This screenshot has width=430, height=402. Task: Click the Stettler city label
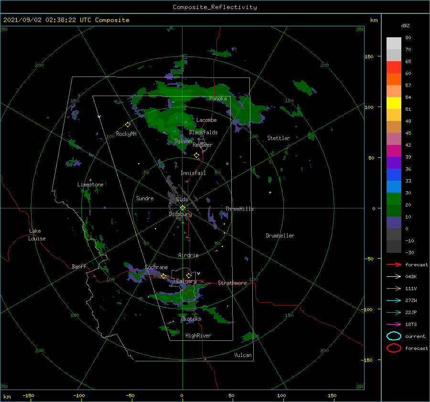click(x=279, y=138)
